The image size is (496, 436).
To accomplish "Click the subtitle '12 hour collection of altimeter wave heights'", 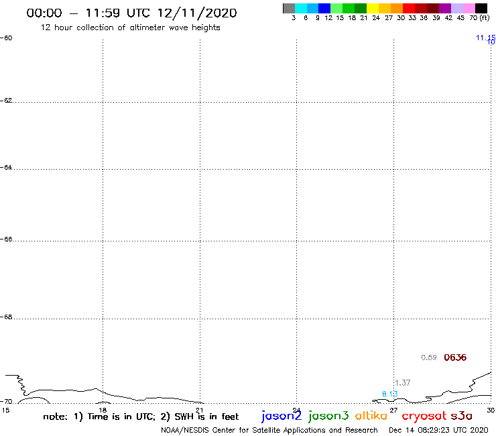I will tap(130, 28).
